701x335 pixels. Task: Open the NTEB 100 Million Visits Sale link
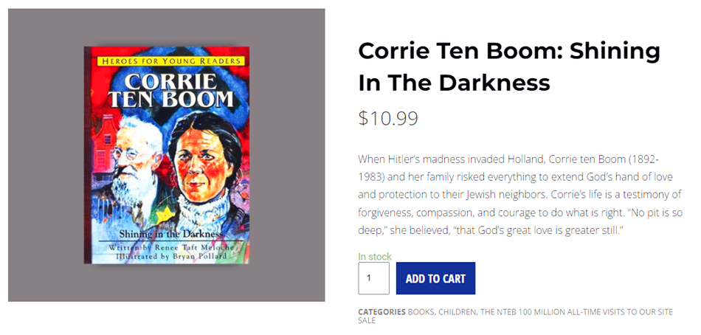(x=576, y=312)
